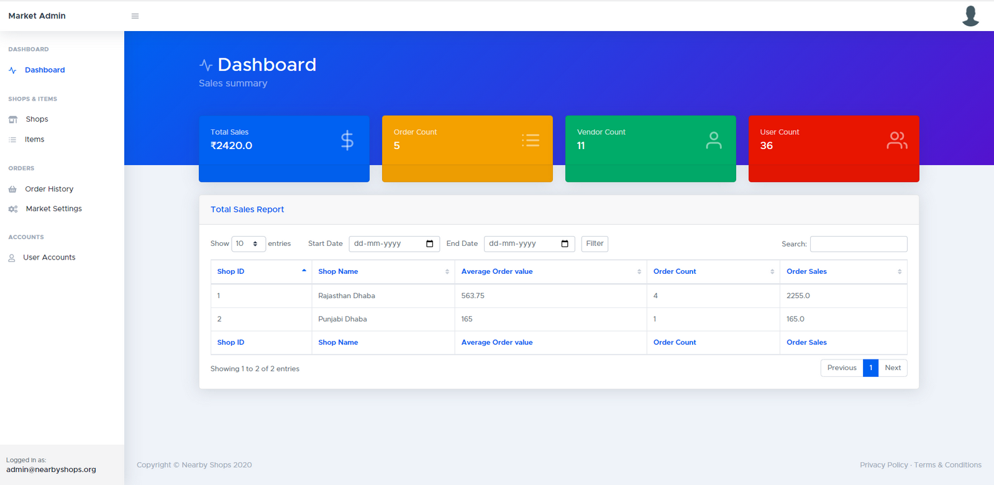Sort by Order Count column header arrows
Image resolution: width=994 pixels, height=485 pixels.
click(x=772, y=271)
